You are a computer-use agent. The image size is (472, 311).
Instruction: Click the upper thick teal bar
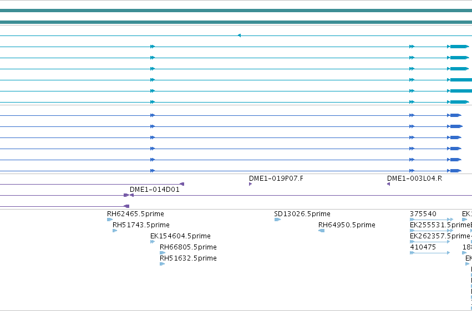pyautogui.click(x=236, y=11)
